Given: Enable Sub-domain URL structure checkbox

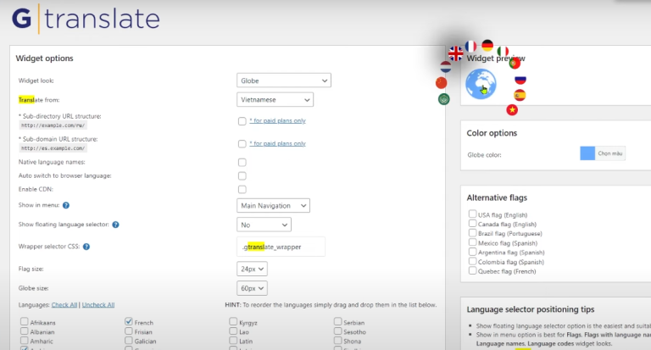Looking at the screenshot, I should click(242, 144).
